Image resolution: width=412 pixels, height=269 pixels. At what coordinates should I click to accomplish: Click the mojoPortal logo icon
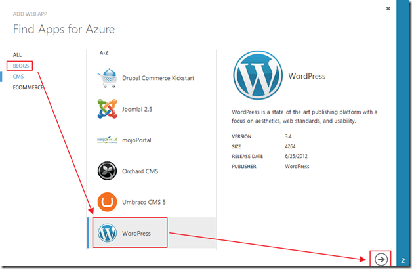(x=107, y=140)
